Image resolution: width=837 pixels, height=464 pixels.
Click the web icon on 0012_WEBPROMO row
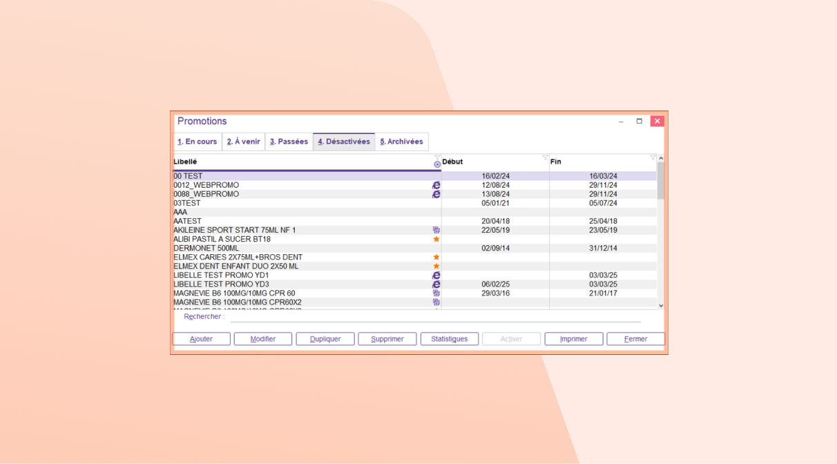coord(436,185)
